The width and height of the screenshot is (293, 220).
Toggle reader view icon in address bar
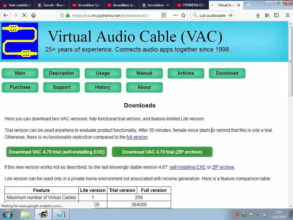coord(163,15)
